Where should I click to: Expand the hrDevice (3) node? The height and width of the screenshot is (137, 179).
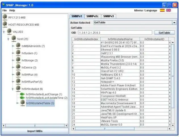point(13,68)
